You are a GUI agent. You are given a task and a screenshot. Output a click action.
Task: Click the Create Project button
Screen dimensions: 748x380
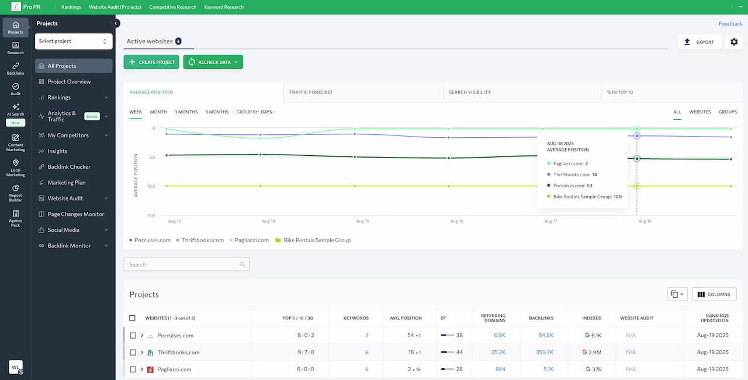(151, 62)
